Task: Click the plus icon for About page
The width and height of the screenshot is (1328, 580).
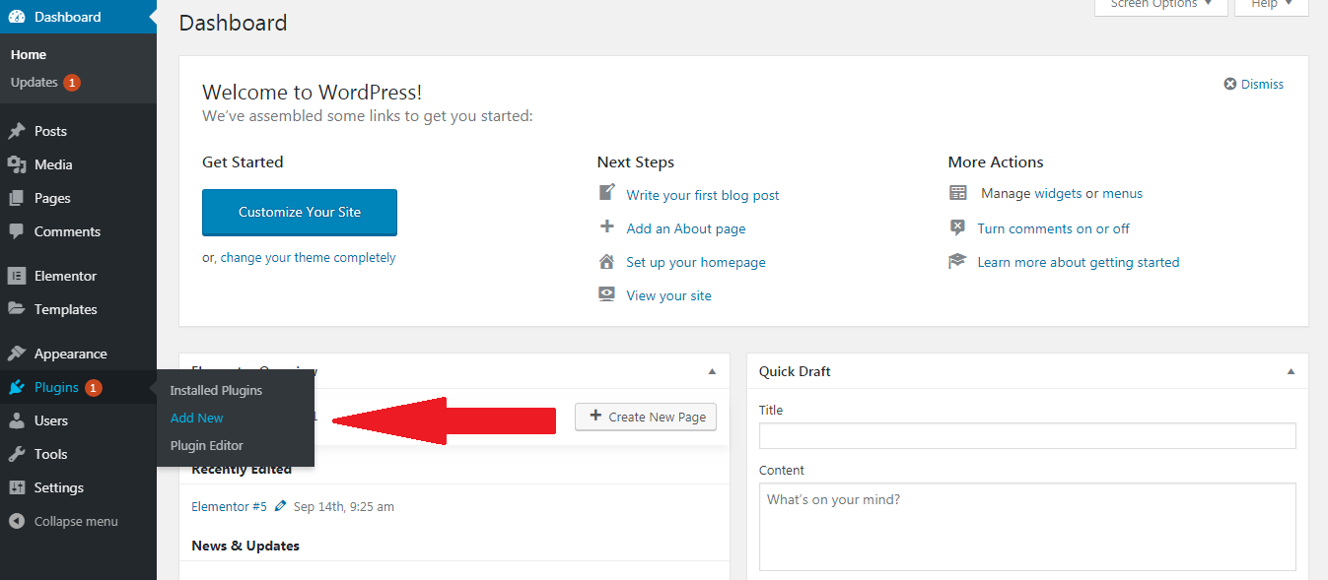Action: pos(607,227)
